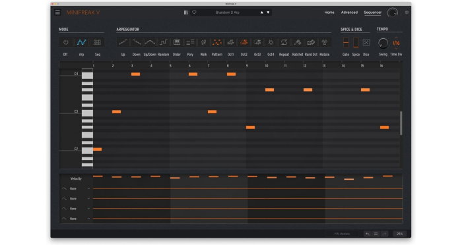The image size is (462, 245).
Task: Choose the Oct2 octave range icon
Action: pos(244,42)
